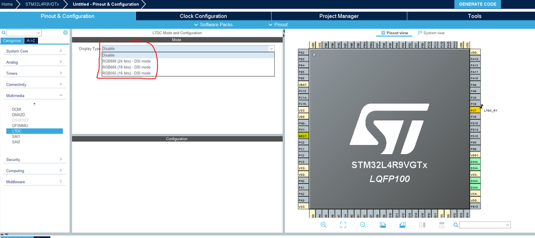The image size is (535, 238).
Task: Expand the Connectivity category
Action: (34, 84)
